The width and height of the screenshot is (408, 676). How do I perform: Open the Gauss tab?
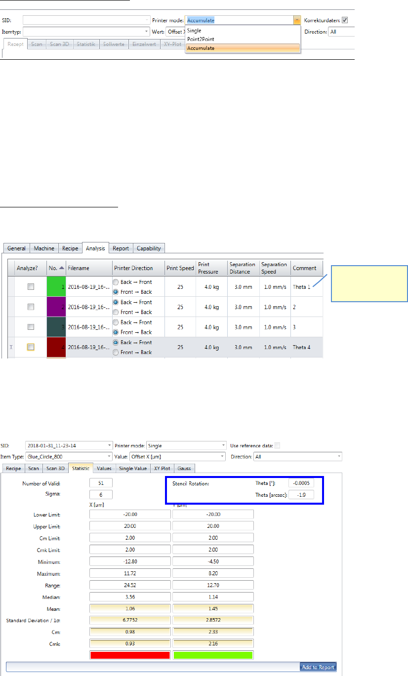click(184, 468)
